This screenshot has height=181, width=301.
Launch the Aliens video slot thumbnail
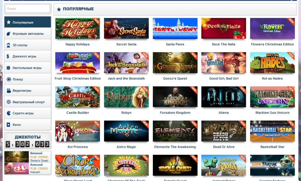224,97
